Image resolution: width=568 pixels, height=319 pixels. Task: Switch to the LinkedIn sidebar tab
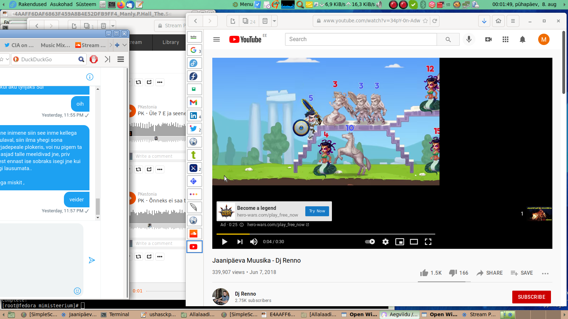pos(194,116)
